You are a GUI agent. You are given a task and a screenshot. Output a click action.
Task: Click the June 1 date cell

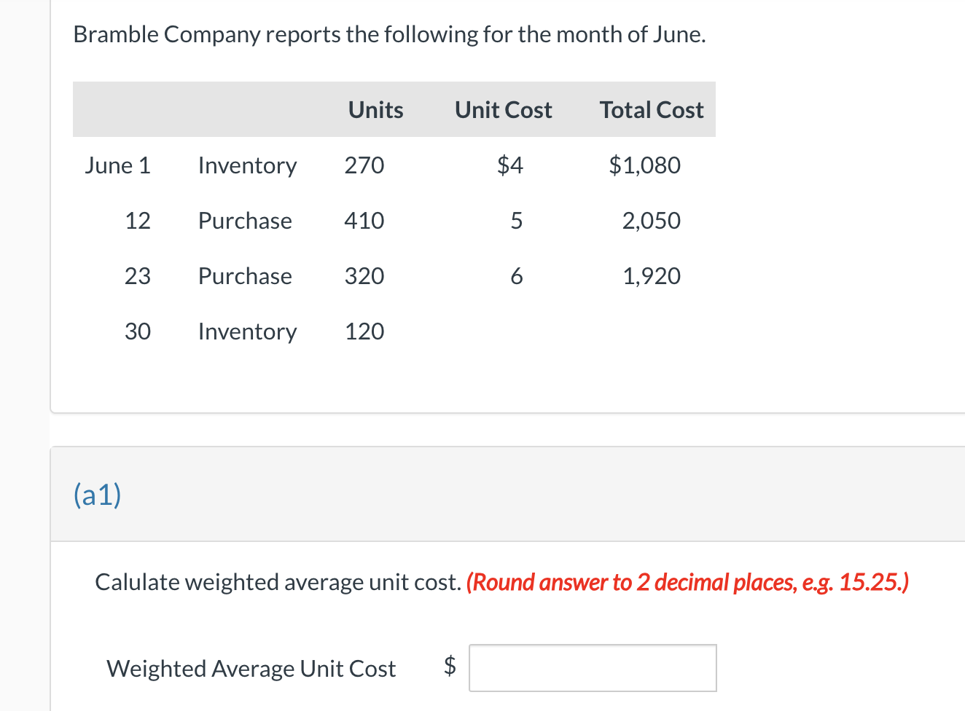[118, 165]
